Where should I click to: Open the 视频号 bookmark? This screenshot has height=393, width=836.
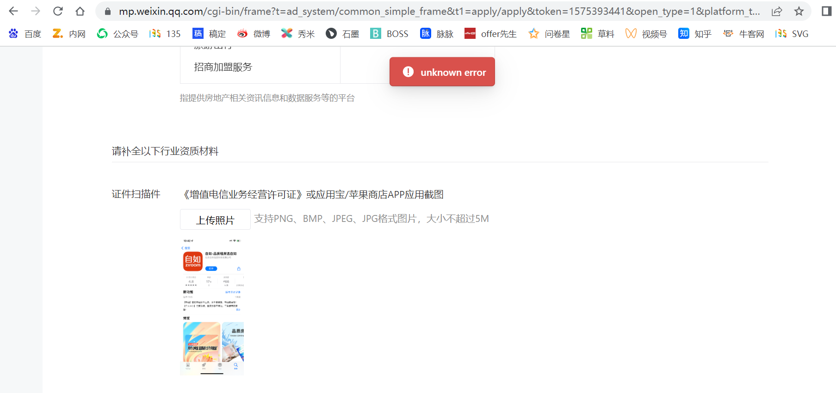pos(646,34)
